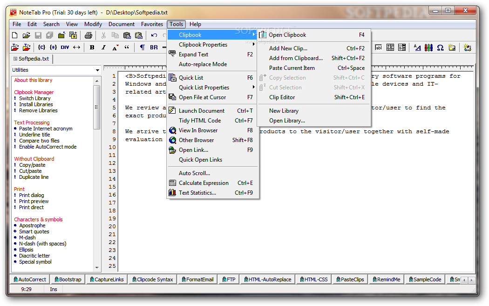Click the font style 'A' icon
The height and width of the screenshot is (306, 489).
pyautogui.click(x=417, y=48)
